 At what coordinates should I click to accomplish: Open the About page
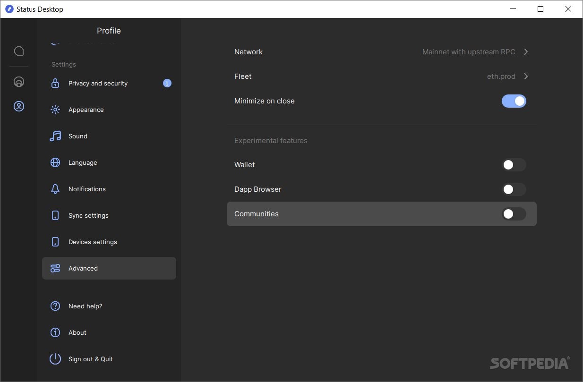pos(109,333)
